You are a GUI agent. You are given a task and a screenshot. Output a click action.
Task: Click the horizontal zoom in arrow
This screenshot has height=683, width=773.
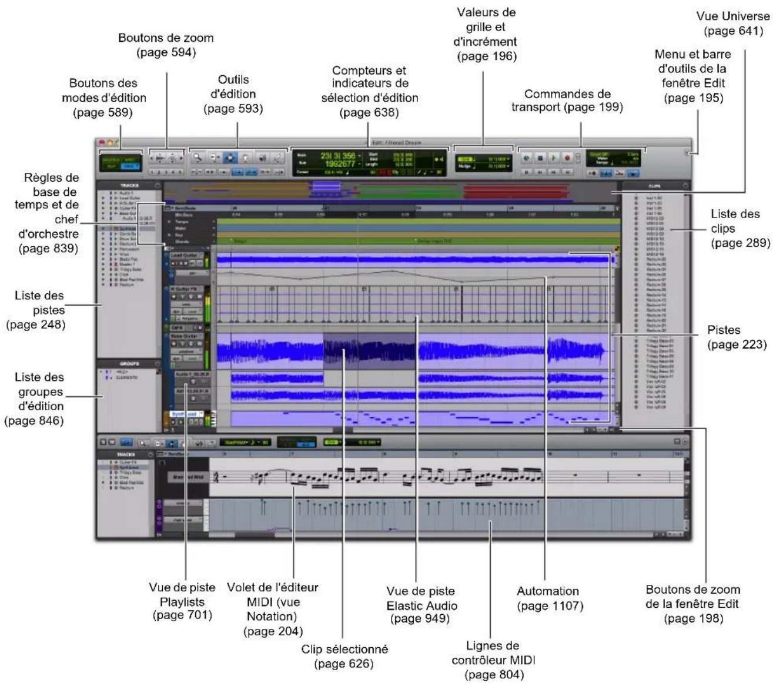pos(181,158)
